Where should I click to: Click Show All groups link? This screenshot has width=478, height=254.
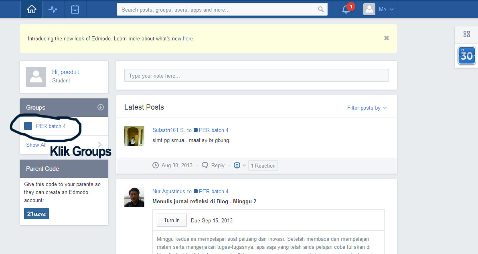[36, 145]
